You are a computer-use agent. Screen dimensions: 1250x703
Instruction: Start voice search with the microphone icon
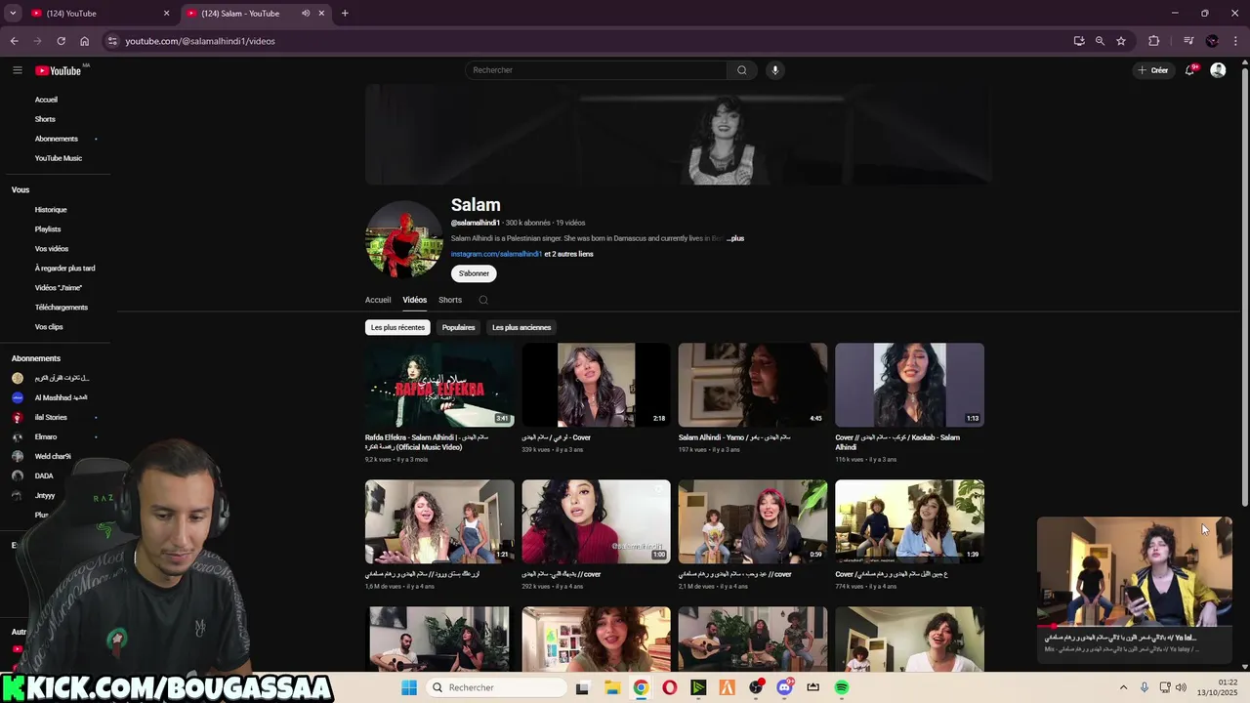(x=775, y=70)
